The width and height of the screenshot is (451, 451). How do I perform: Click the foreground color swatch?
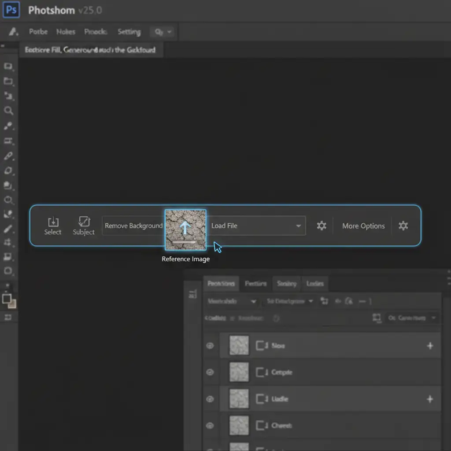pos(7,299)
